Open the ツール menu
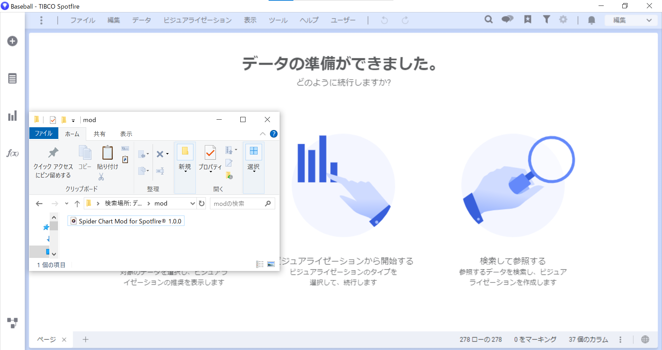 pos(278,20)
